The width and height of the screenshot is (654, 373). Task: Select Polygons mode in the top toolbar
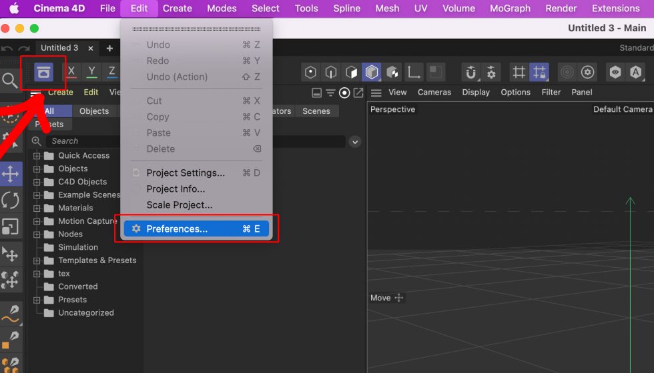click(351, 73)
